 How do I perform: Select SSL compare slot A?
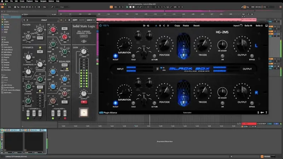tap(65, 20)
